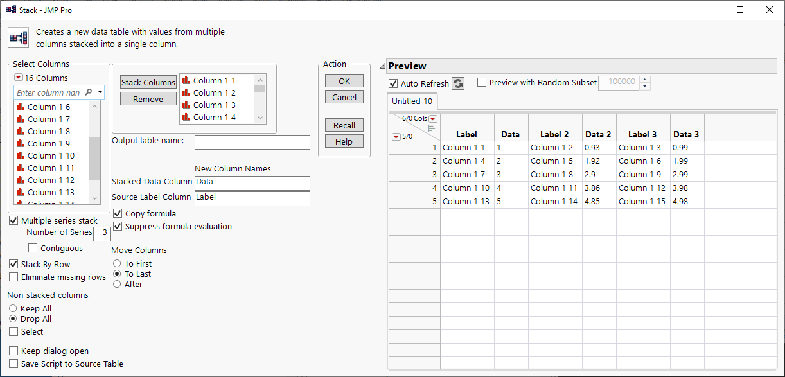Click the JMP app icon in title bar
Image resolution: width=785 pixels, height=377 pixels.
pyautogui.click(x=11, y=10)
